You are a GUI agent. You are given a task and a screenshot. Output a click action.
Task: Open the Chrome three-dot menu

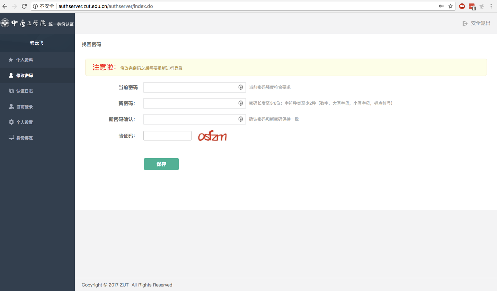coord(491,6)
